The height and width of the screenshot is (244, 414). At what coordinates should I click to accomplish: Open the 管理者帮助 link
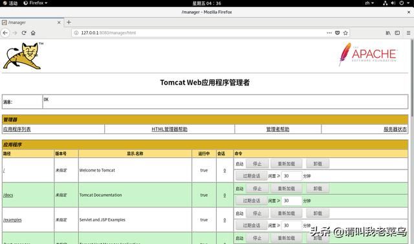point(278,129)
